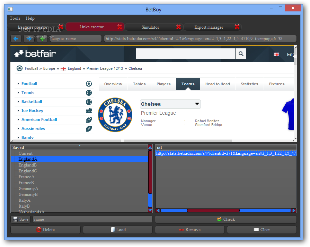The width and height of the screenshot is (310, 247).
Task: Click the Chelsea club crest
Action: click(115, 115)
